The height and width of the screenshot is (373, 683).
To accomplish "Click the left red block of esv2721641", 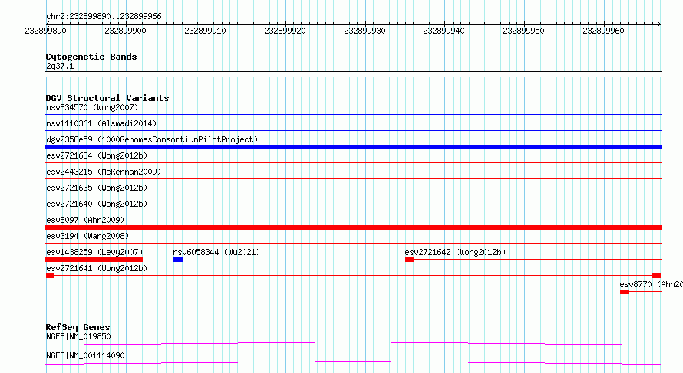I will [x=50, y=276].
